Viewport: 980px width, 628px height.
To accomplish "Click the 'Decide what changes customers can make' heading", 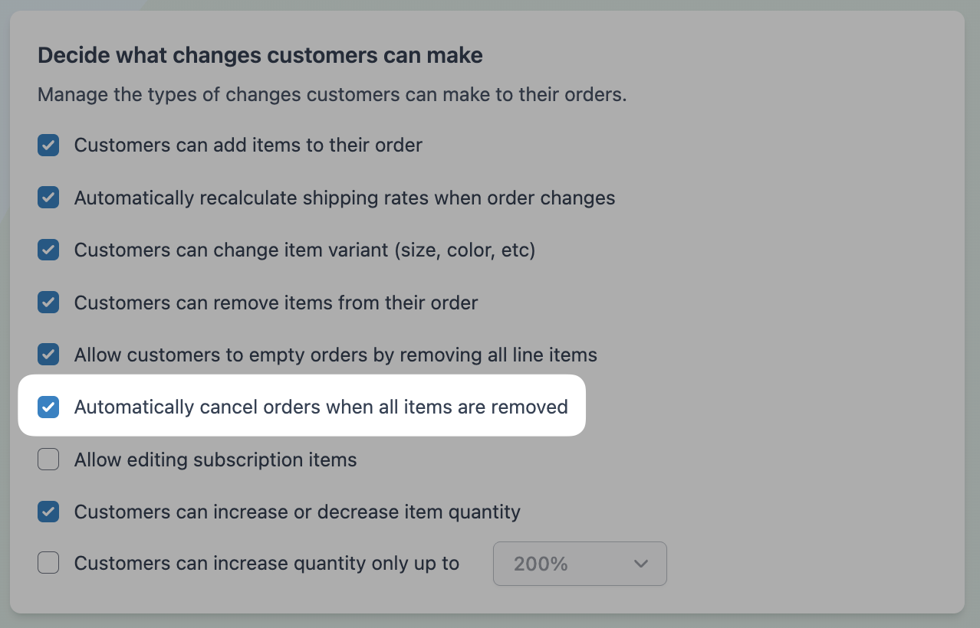I will click(260, 55).
